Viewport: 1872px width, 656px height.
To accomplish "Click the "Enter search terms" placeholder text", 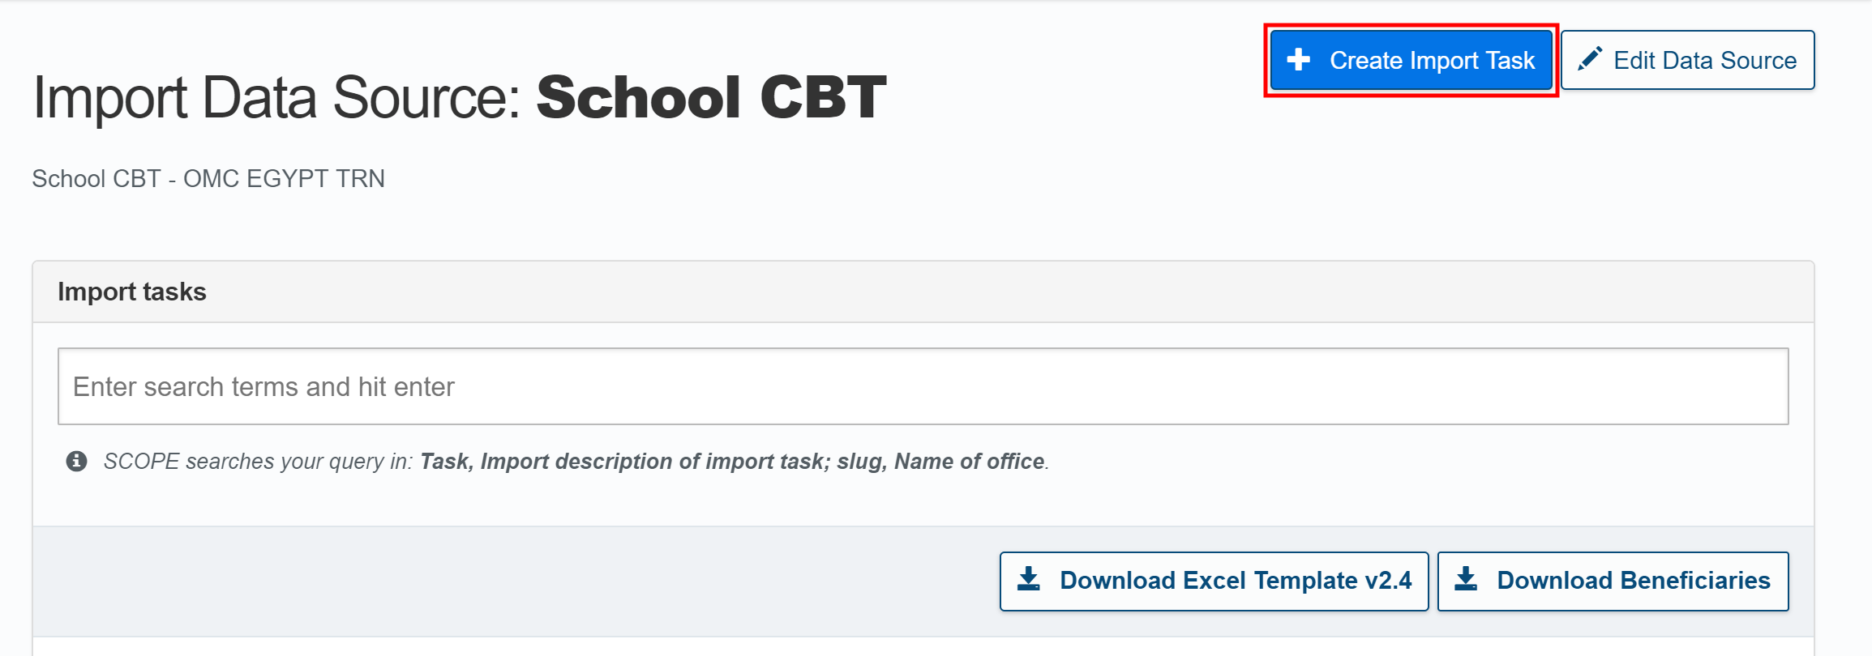I will pos(263,387).
